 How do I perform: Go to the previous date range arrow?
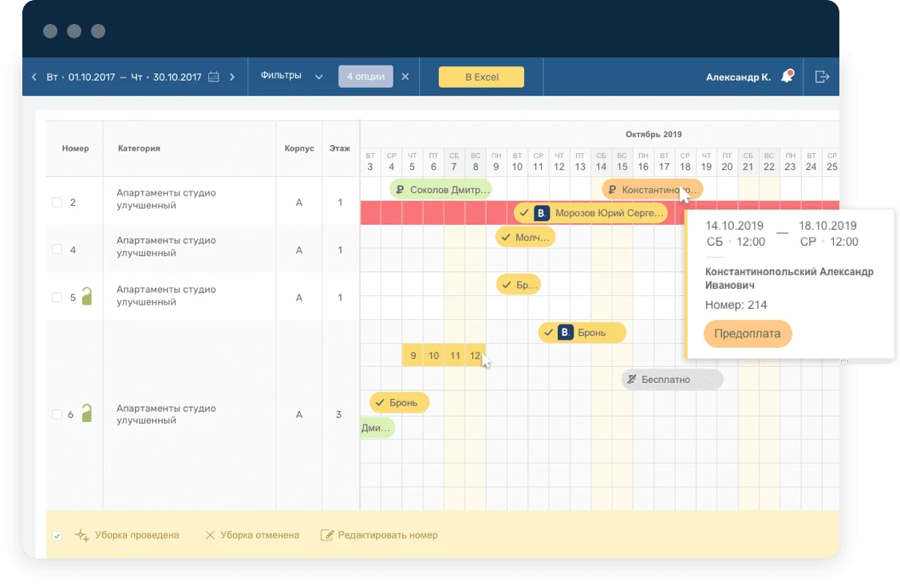pos(34,77)
